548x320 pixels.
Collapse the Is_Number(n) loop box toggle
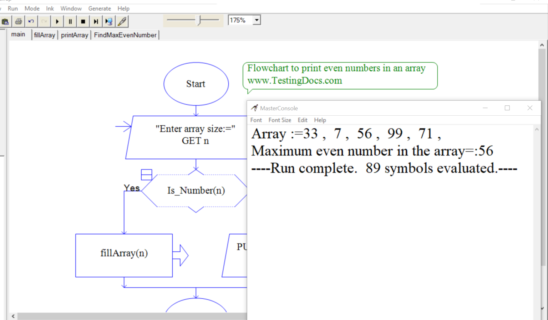146,174
